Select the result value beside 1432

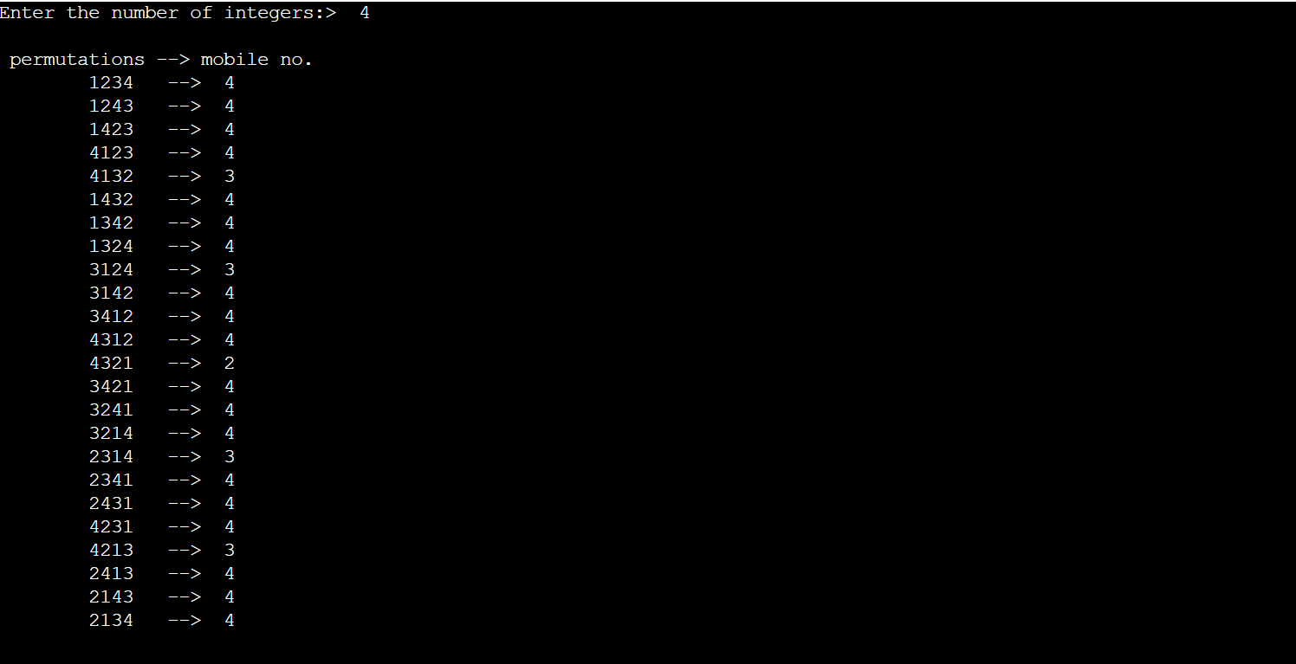pos(229,198)
